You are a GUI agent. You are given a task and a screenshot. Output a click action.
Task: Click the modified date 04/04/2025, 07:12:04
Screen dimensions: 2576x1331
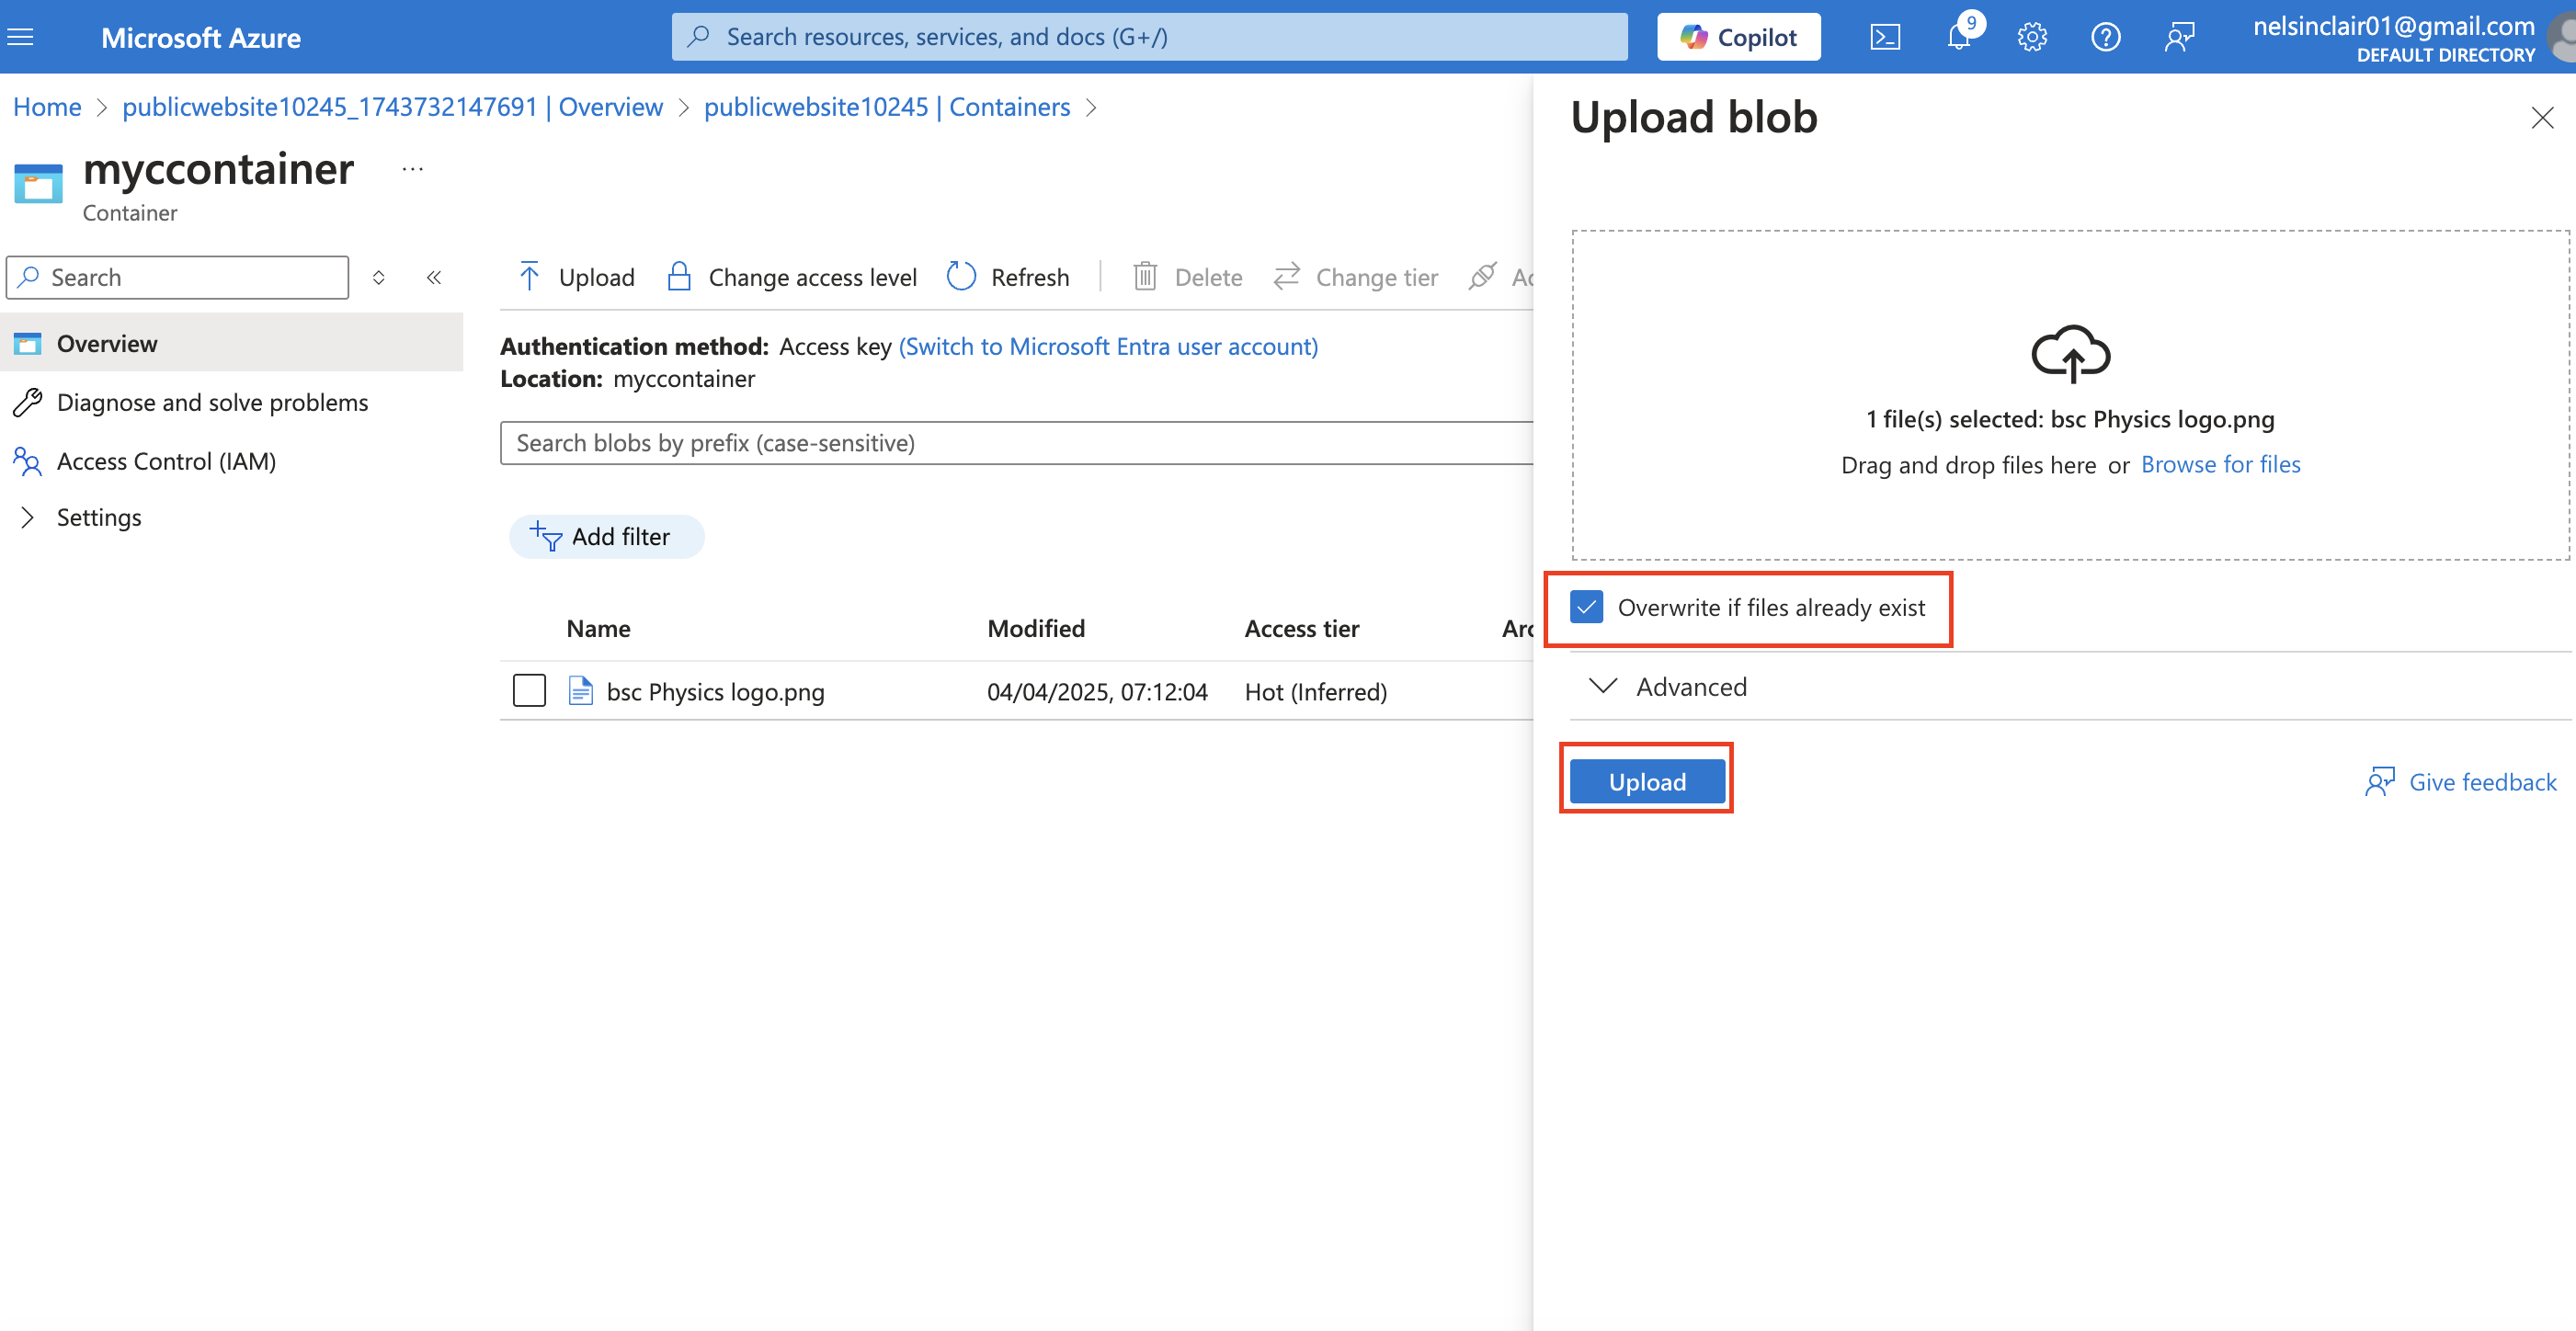pos(1097,692)
